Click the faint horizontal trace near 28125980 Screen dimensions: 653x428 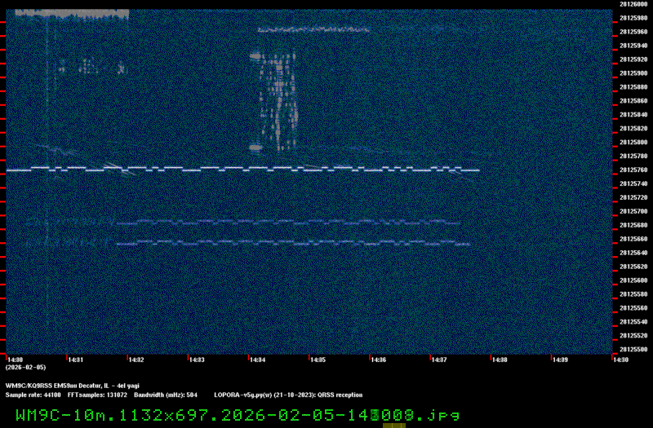tap(314, 29)
